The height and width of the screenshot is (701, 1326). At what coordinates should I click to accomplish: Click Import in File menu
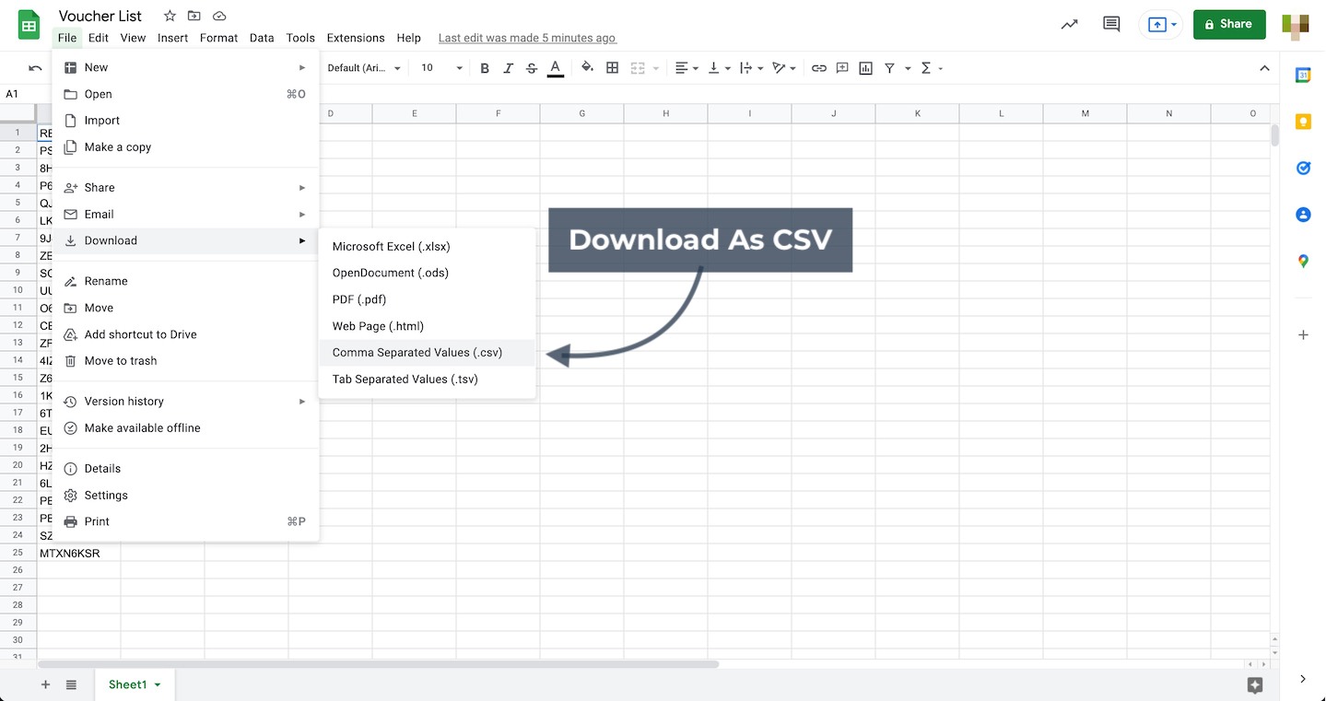point(185,121)
